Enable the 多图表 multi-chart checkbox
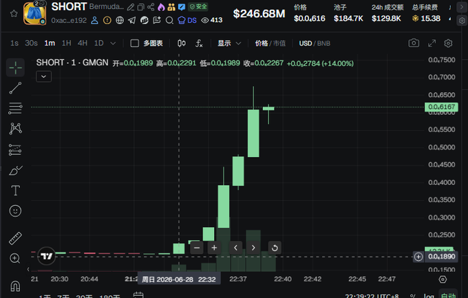The height and width of the screenshot is (298, 468). [135, 43]
